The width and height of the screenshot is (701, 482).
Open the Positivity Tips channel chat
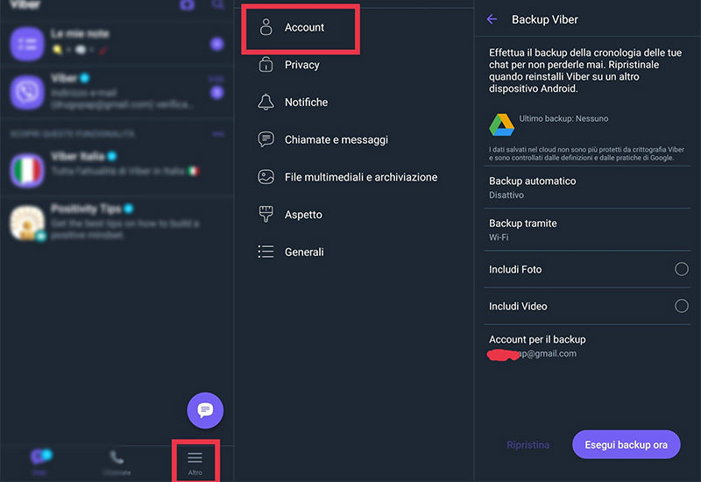point(117,222)
